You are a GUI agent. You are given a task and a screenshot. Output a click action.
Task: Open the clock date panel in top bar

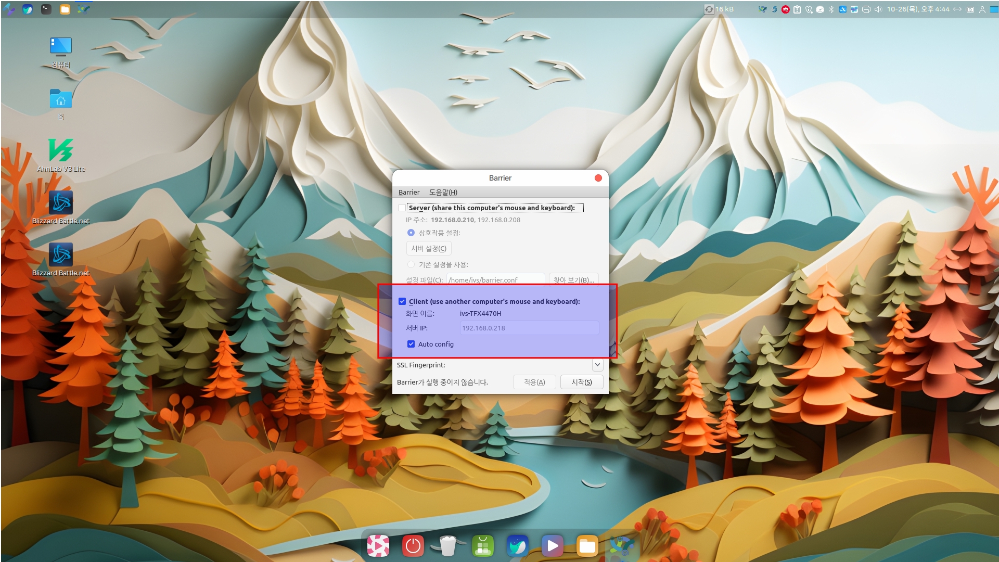918,9
